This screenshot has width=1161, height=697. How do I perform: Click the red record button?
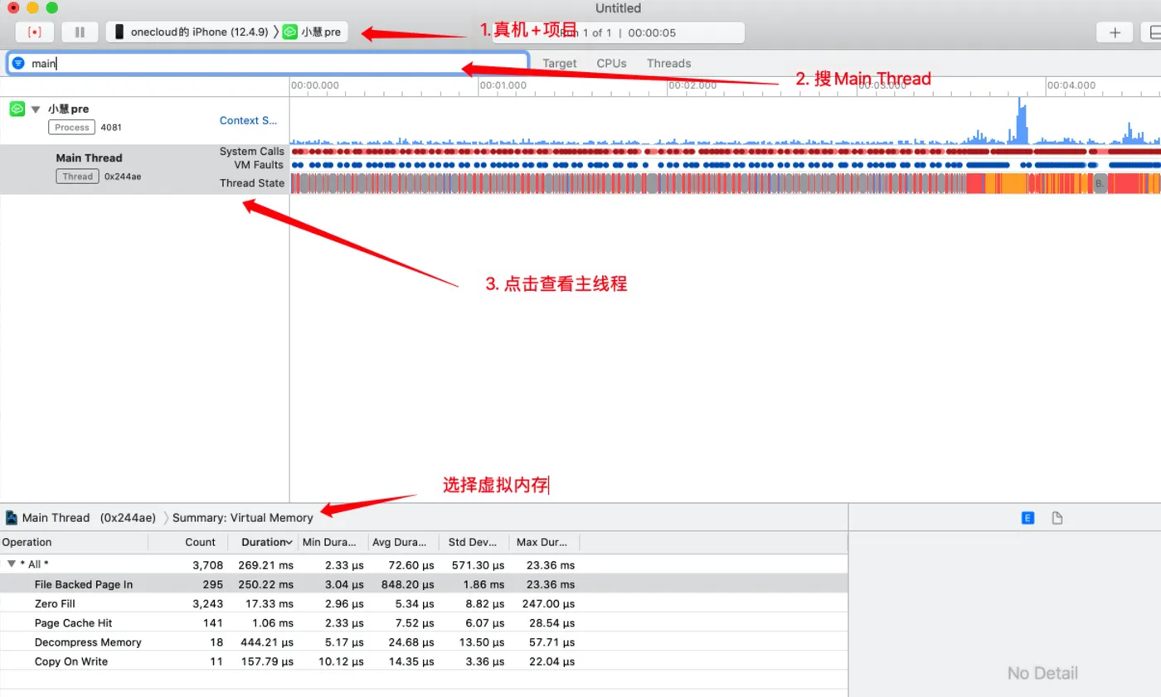click(x=35, y=32)
